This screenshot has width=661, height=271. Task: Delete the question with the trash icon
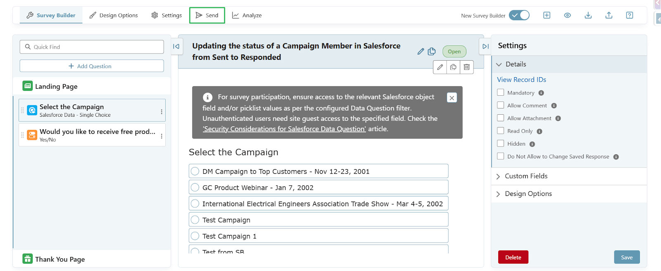pos(466,67)
